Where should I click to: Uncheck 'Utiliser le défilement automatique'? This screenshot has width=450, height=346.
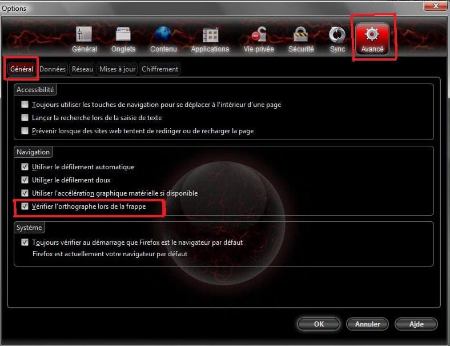(x=25, y=167)
